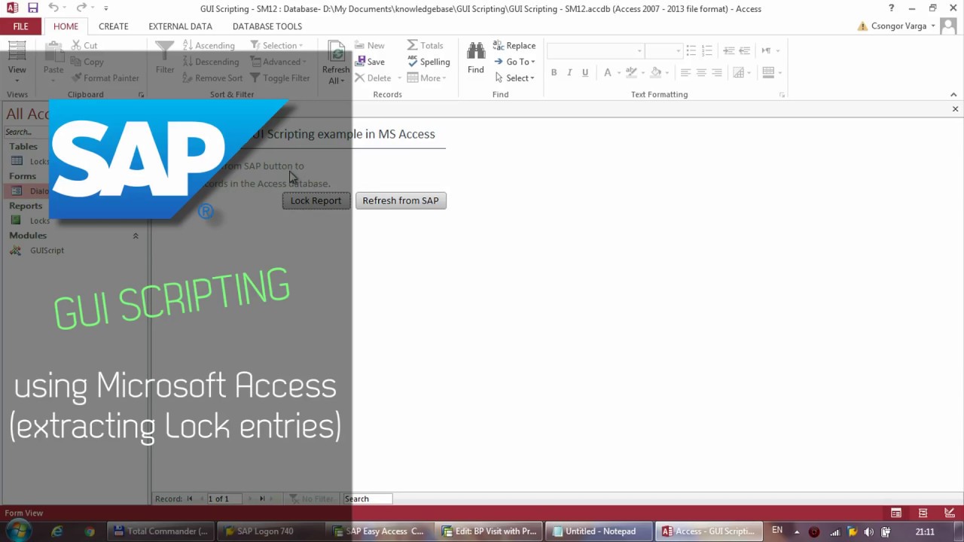Click the New record command
The image size is (964, 542).
click(x=369, y=46)
